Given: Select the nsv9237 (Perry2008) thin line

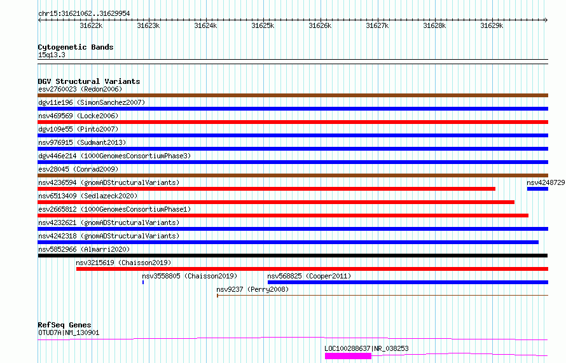Looking at the screenshot, I should coord(382,296).
